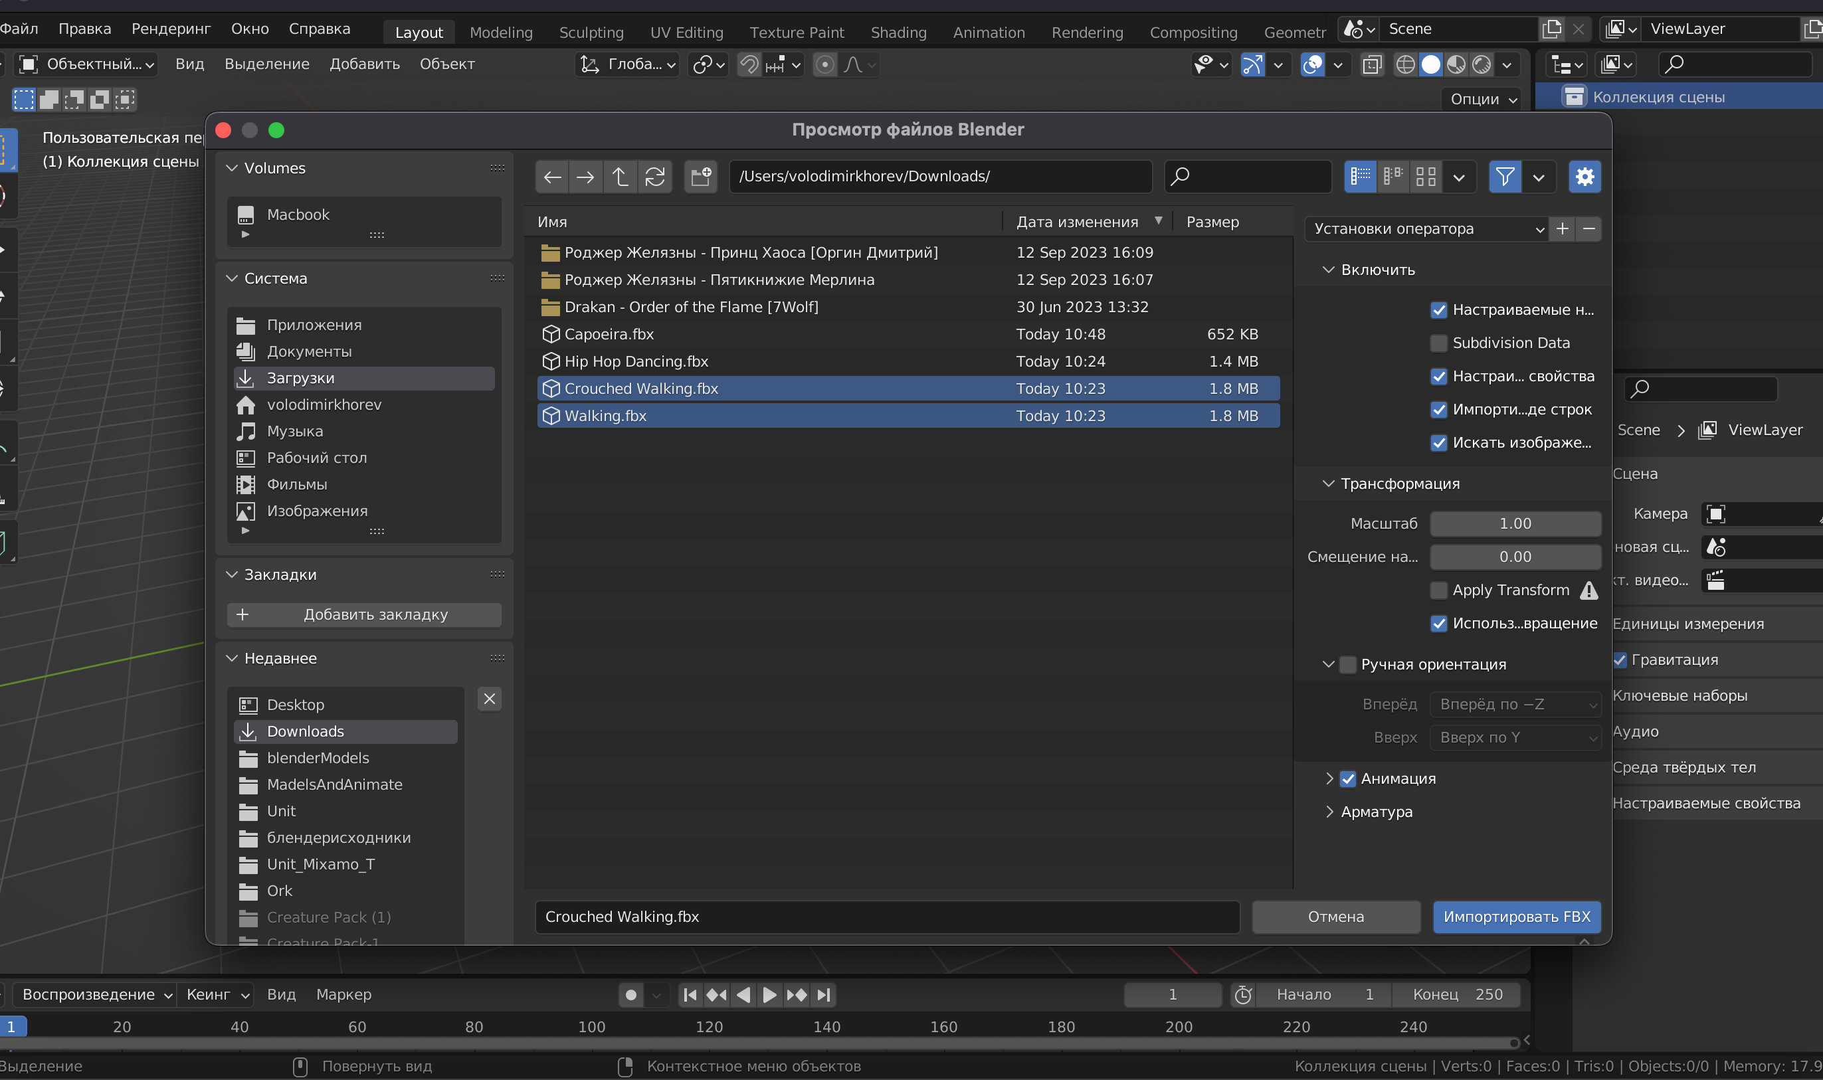Click Добавить закладку button

click(364, 615)
